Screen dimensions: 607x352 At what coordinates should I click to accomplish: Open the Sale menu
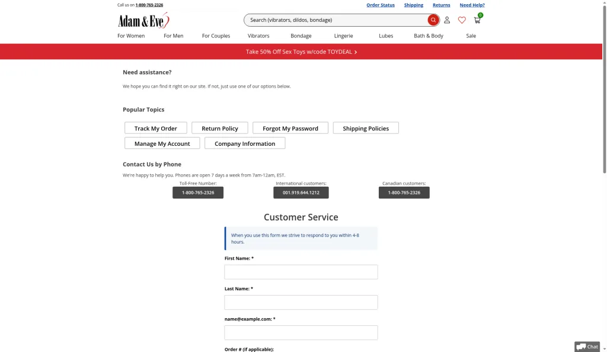471,36
